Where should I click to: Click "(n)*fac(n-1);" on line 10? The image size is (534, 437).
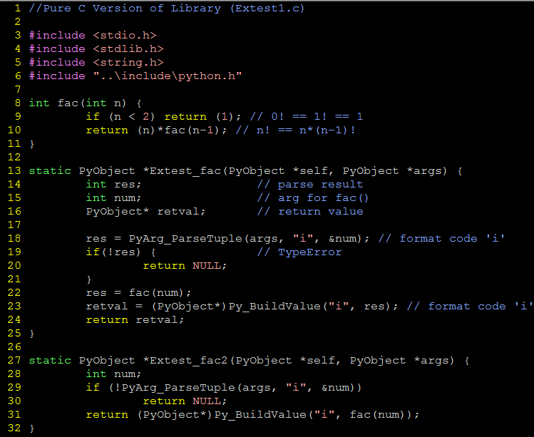182,130
